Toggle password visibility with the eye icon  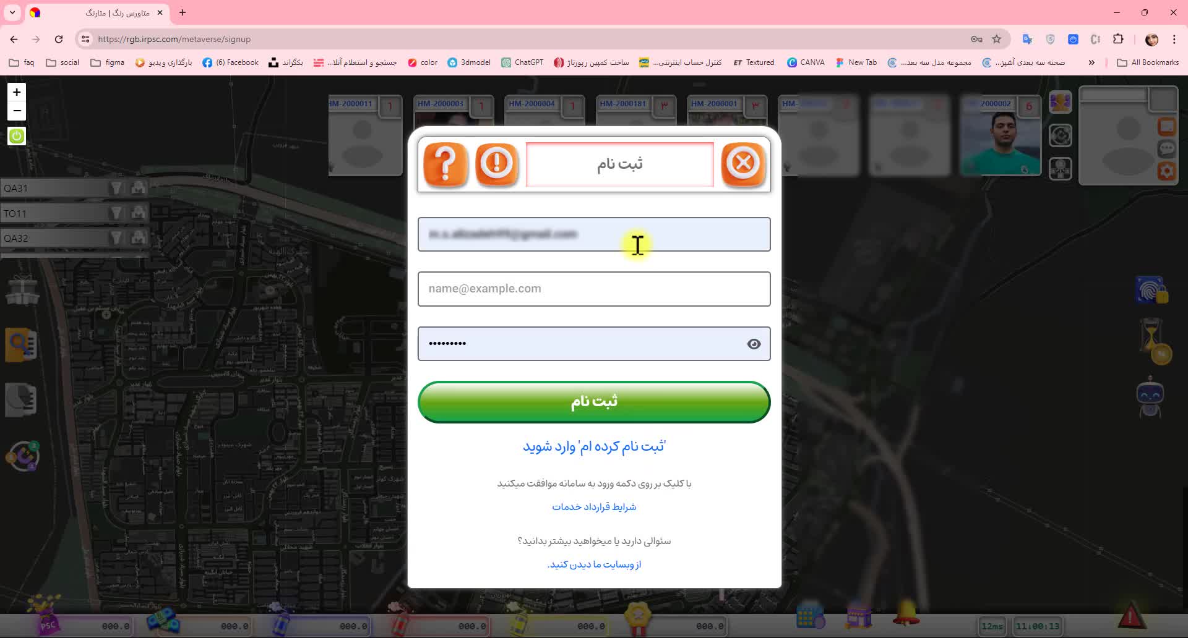pos(754,344)
